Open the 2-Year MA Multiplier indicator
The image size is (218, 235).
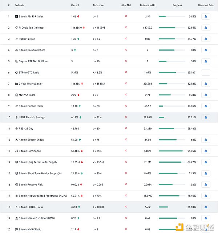point(31,84)
